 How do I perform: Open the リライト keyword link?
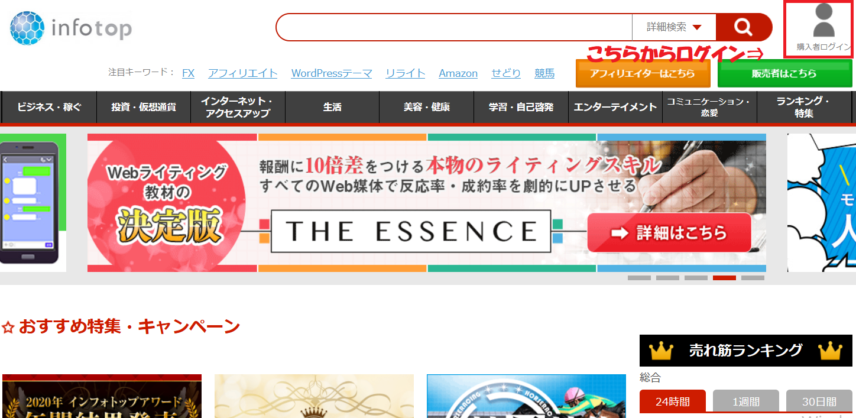click(406, 73)
